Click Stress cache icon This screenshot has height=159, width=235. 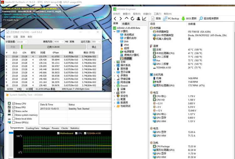(x=9, y=111)
